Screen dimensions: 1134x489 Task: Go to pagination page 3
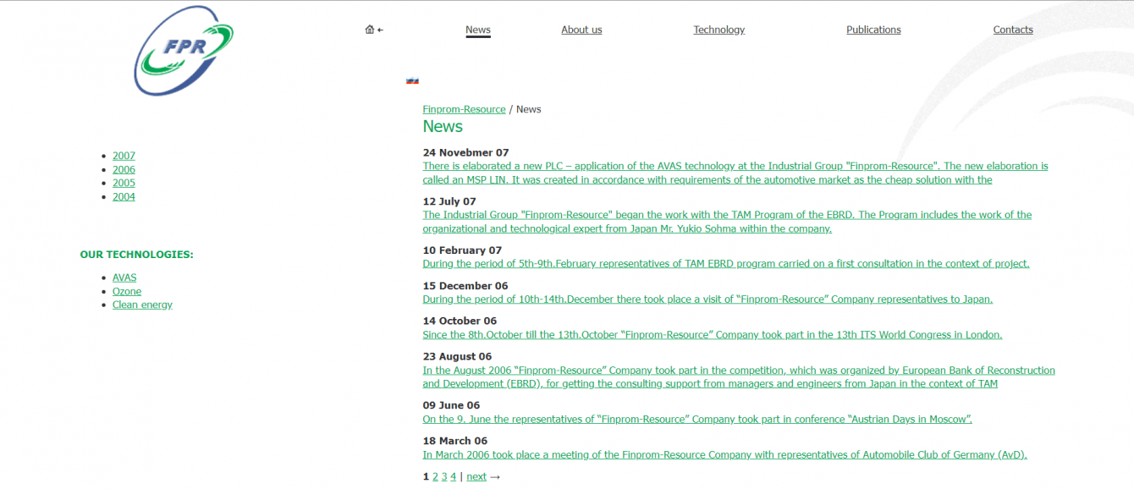pos(444,477)
